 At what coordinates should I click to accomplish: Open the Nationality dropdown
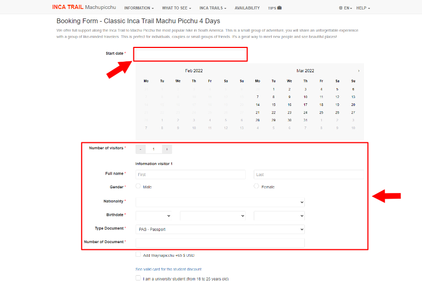tap(220, 202)
